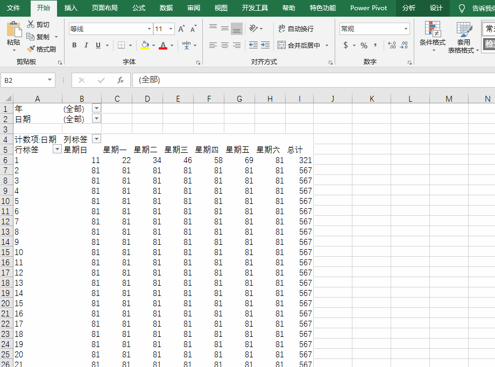This screenshot has width=495, height=367.
Task: Open the Alignment dialog launcher 对齐方式
Action: [x=330, y=62]
